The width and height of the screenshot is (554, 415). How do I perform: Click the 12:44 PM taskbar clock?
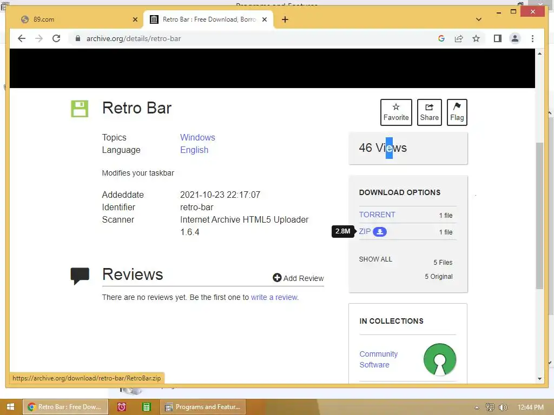coord(530,407)
